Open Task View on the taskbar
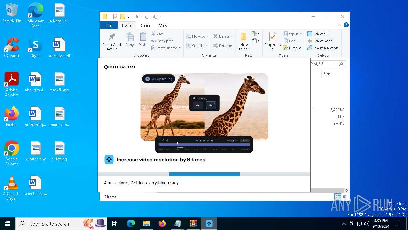Screen dimensions: 408x230 [x=115, y=224]
